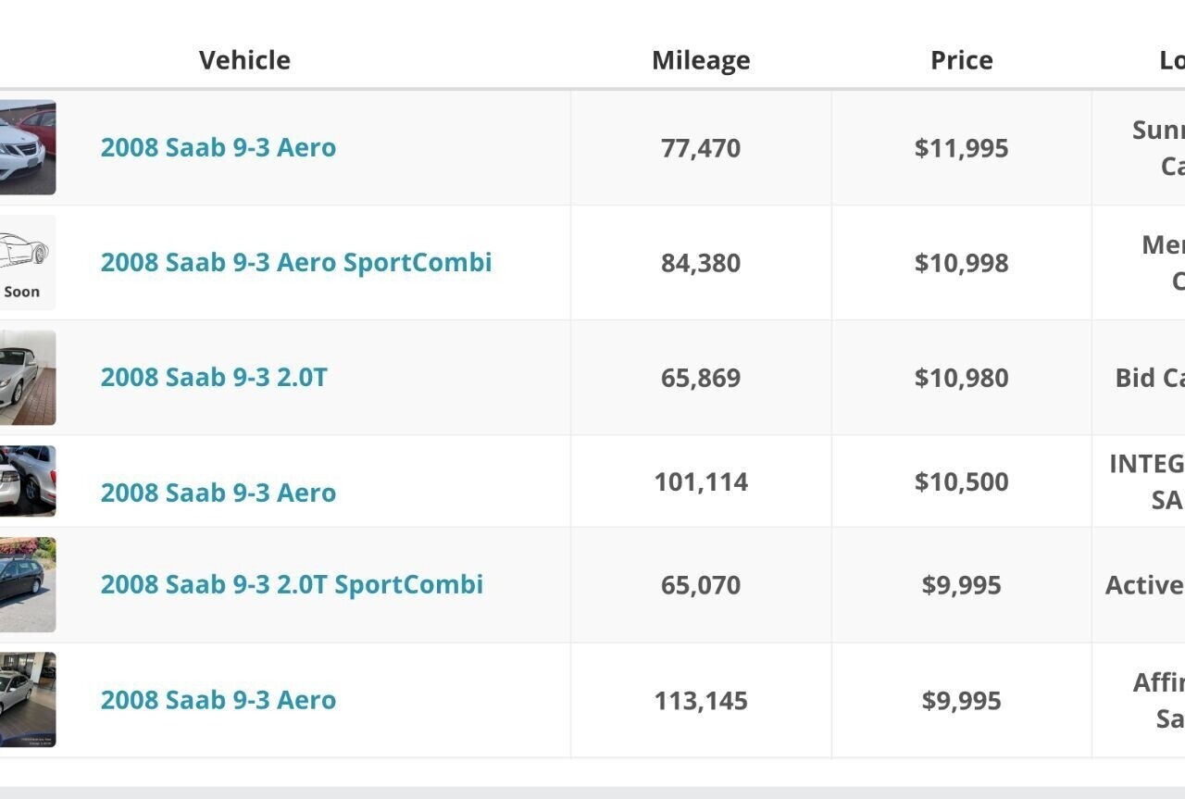Click the Saab 9-3 Aero link with 77,470 miles
Screen dimensions: 1185x799
(218, 148)
